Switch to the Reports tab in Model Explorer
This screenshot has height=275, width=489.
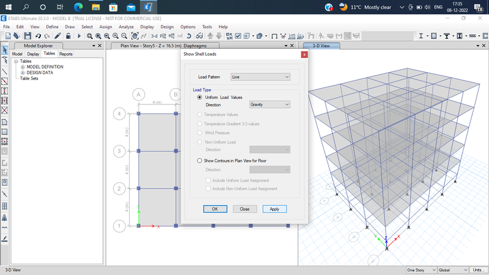click(66, 54)
